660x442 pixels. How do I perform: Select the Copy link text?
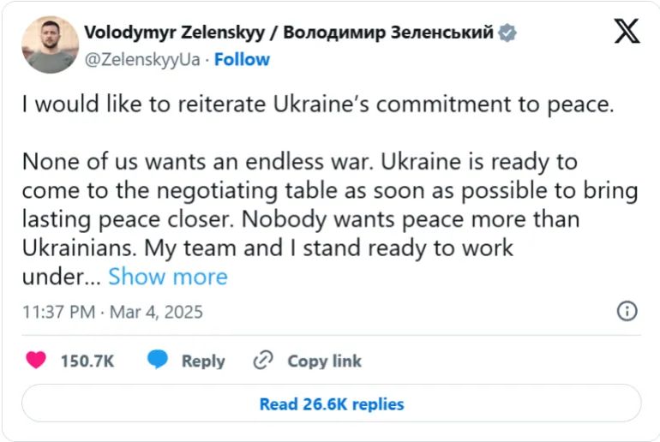(324, 361)
